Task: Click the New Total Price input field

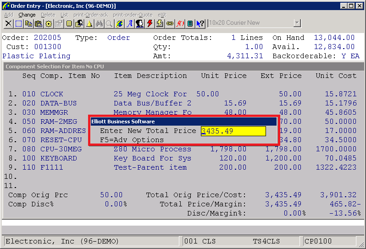Action: coord(233,131)
